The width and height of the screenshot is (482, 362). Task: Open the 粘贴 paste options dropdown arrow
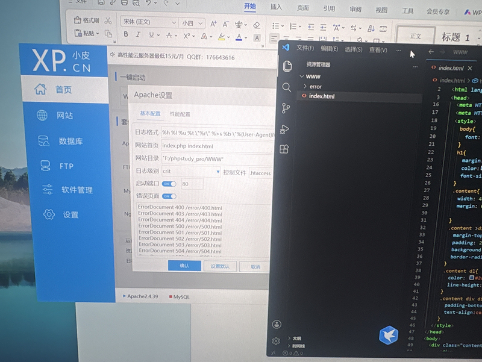coord(98,33)
